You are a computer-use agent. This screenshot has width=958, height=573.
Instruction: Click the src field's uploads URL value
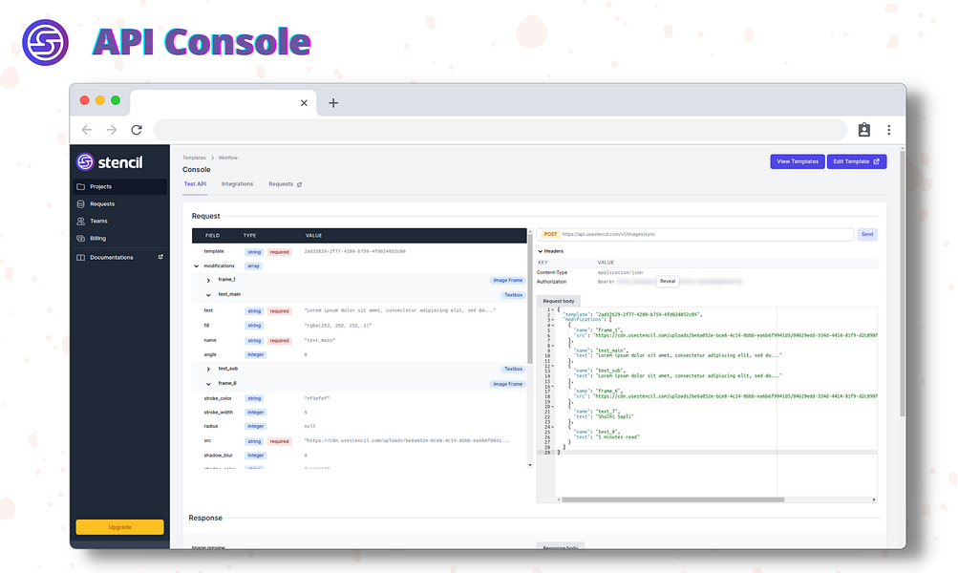(x=407, y=440)
